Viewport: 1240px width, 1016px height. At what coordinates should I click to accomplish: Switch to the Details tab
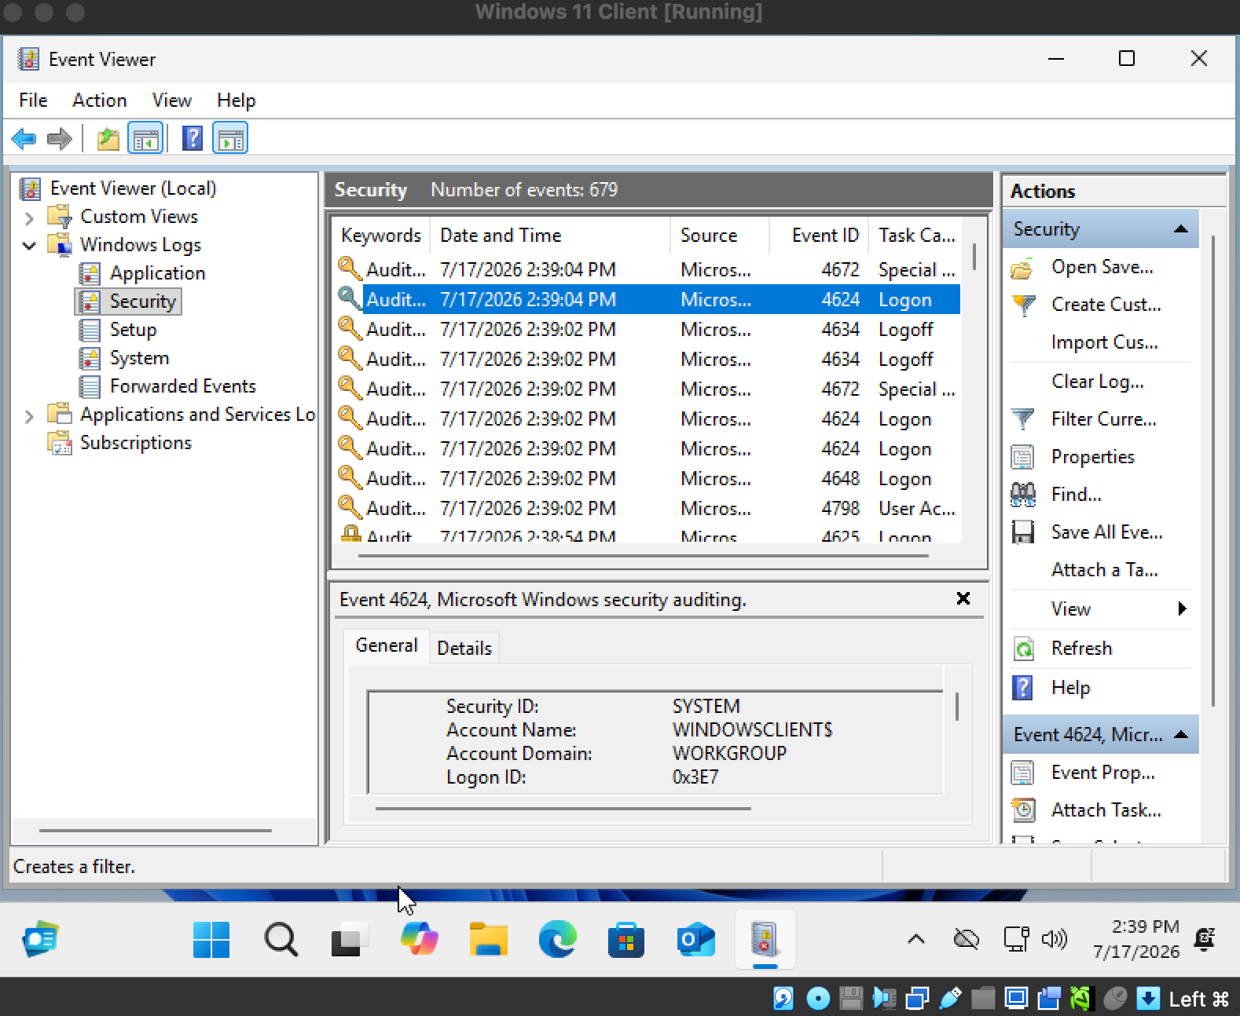(464, 649)
